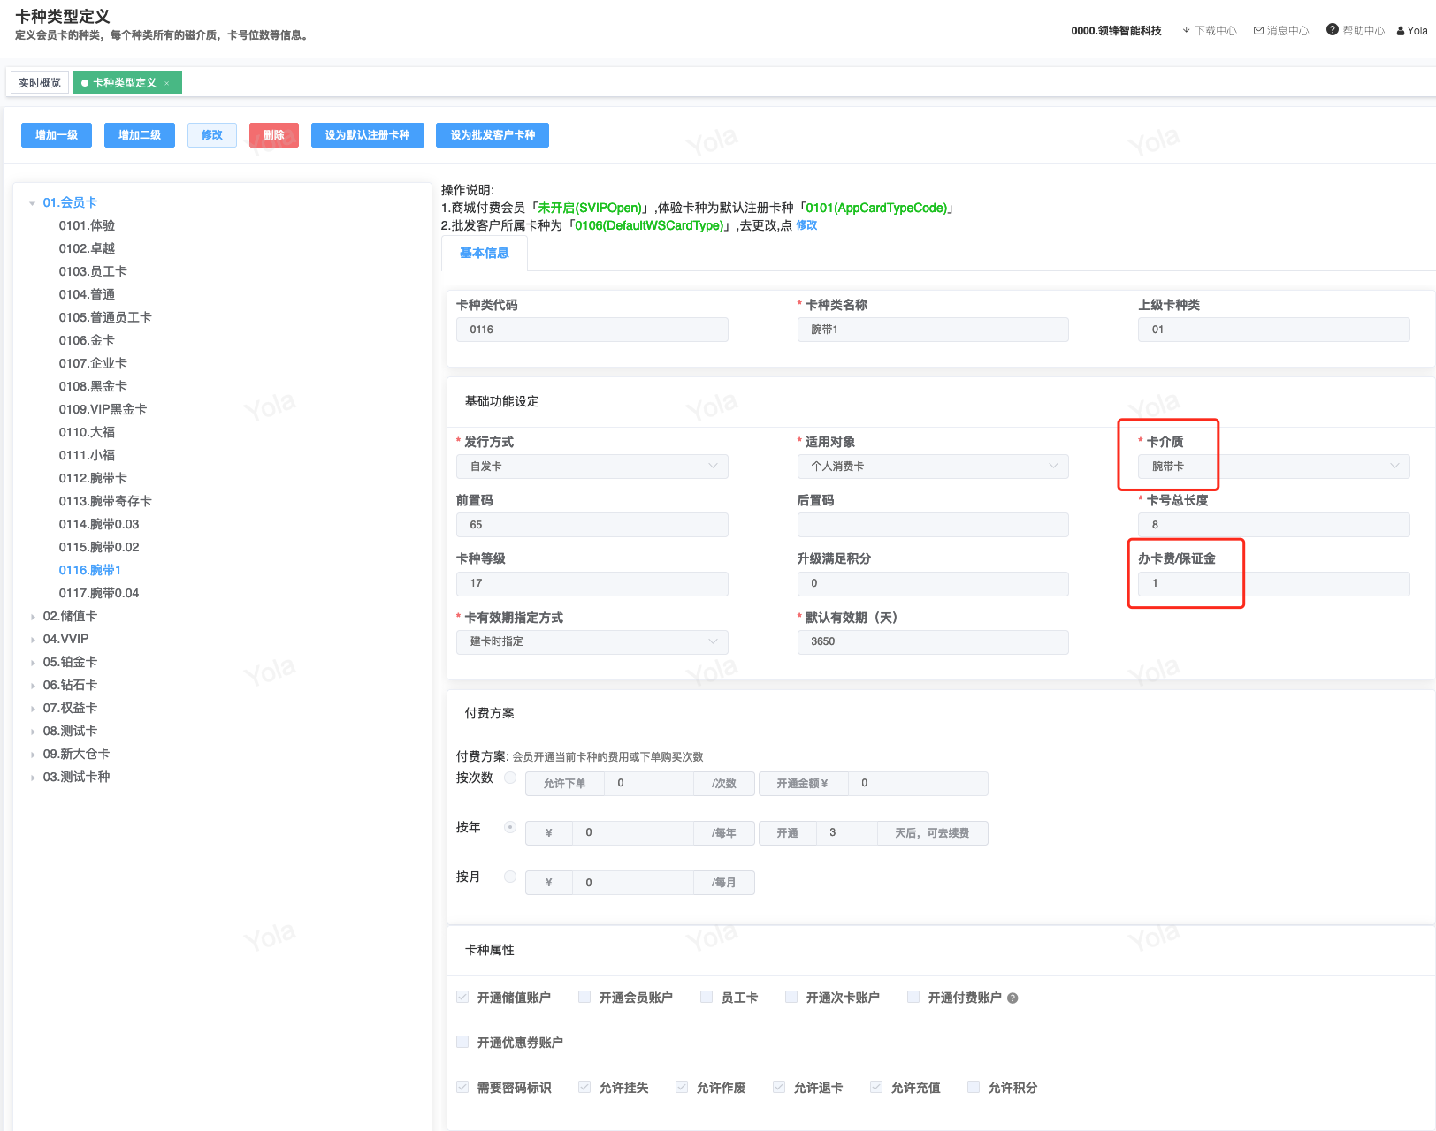Click the help center question icon
The width and height of the screenshot is (1436, 1131).
pos(1332,30)
